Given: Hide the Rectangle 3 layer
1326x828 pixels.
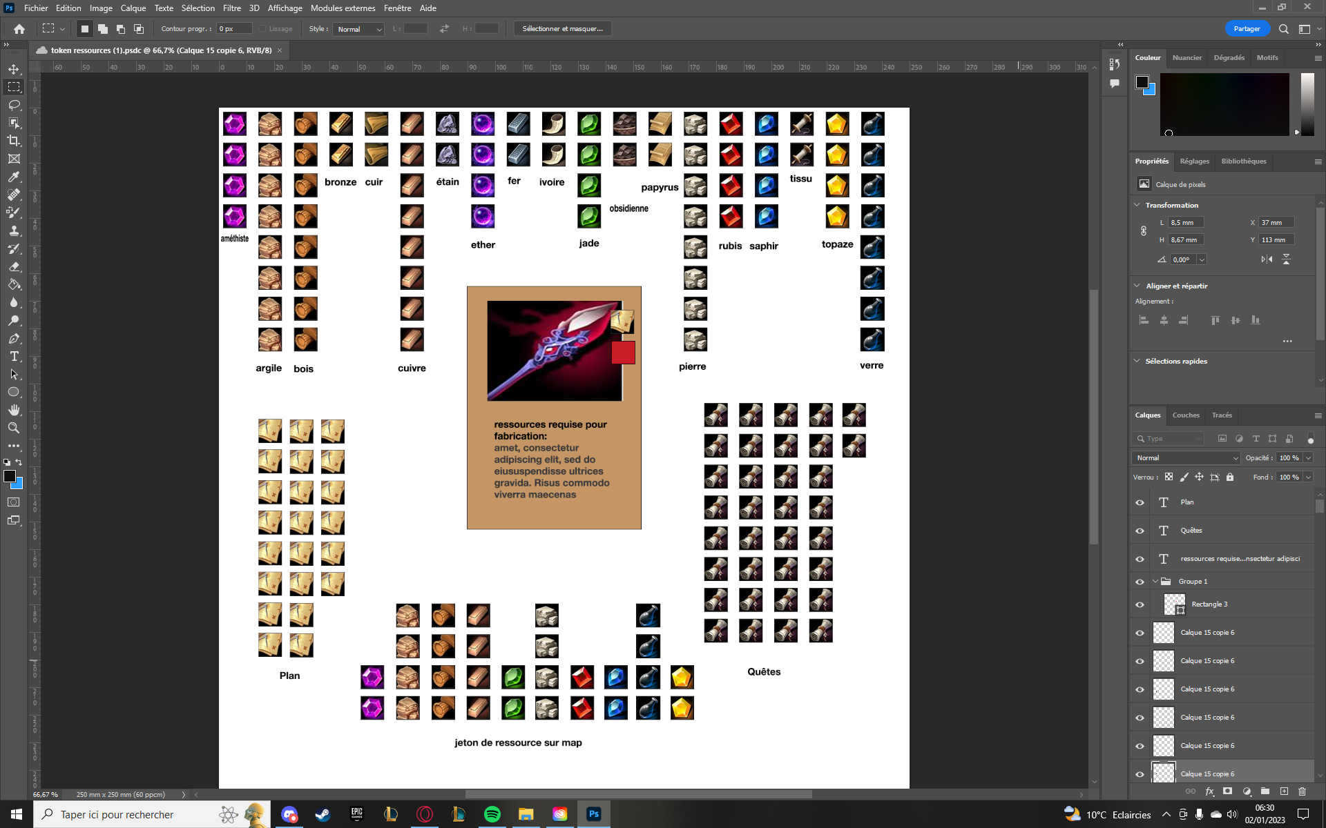Looking at the screenshot, I should click(1140, 604).
